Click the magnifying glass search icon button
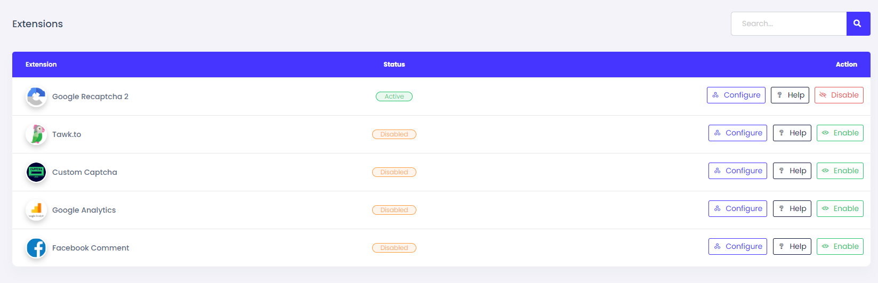 point(858,23)
